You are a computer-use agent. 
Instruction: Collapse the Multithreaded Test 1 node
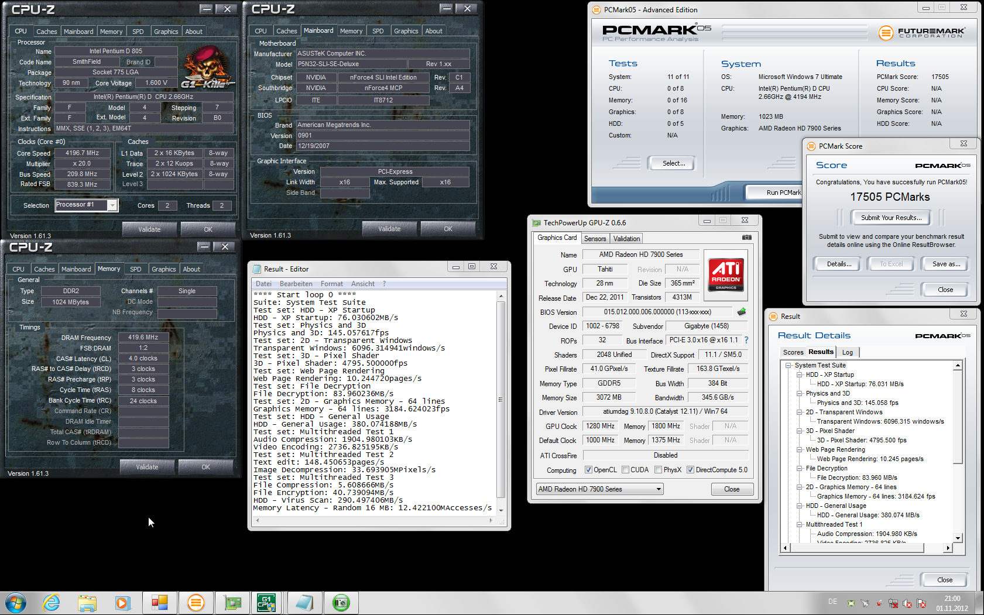point(800,524)
